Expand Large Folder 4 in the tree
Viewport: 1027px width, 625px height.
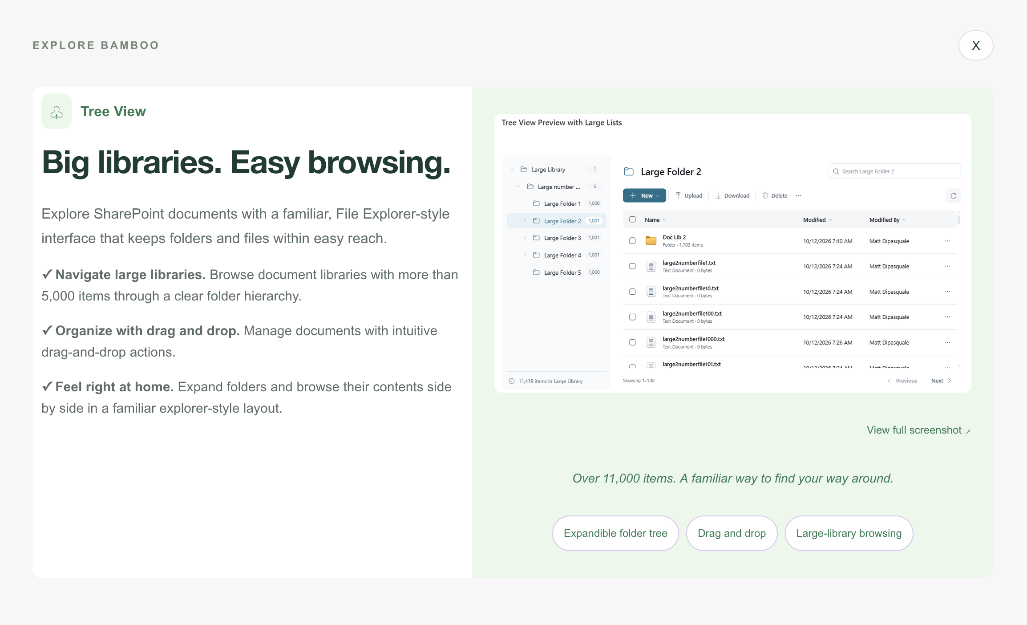[x=525, y=255]
